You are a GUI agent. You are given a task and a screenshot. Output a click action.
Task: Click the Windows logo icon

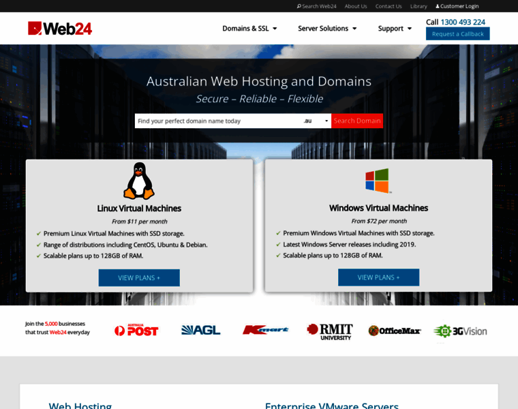(378, 181)
